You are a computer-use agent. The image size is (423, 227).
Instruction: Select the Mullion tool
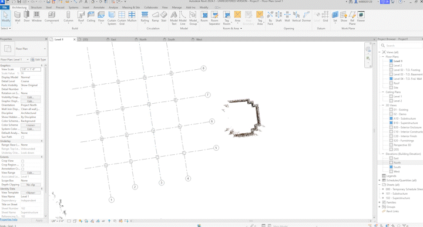coord(132,16)
